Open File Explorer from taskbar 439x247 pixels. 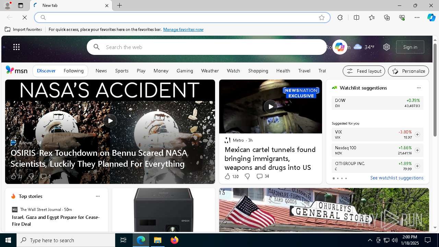[x=158, y=240]
